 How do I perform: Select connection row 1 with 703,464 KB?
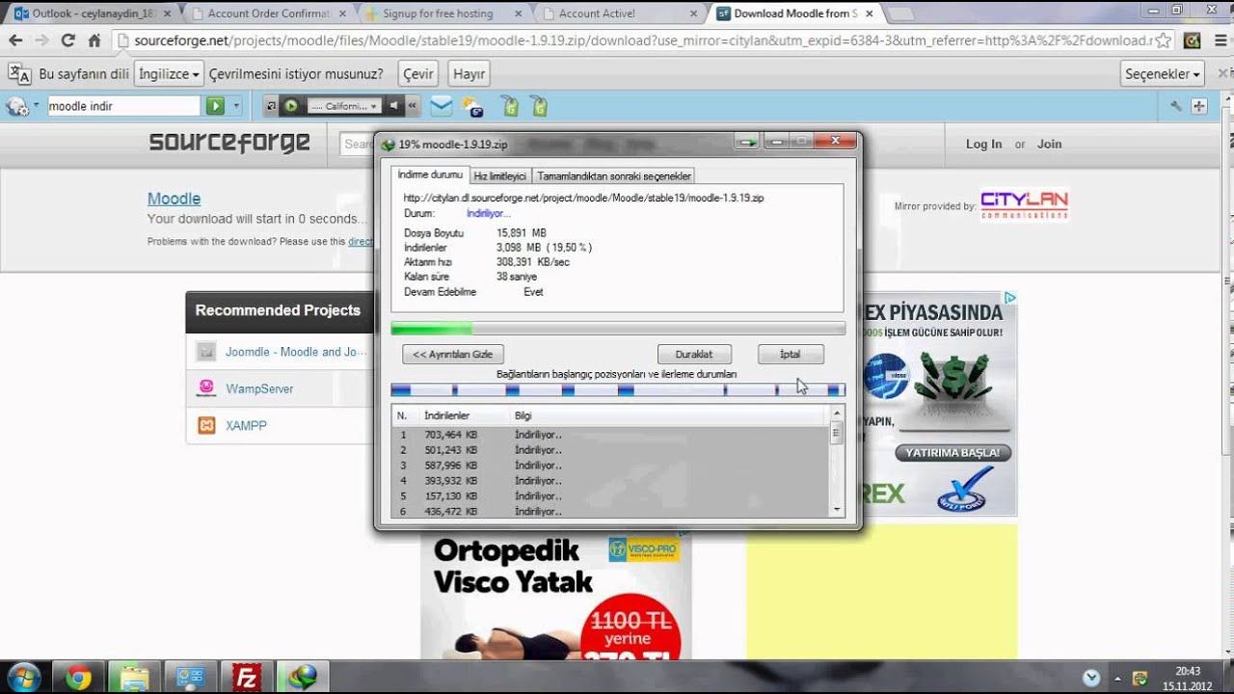610,435
